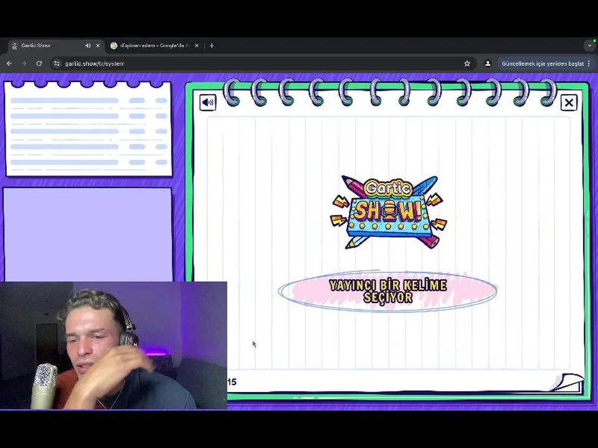Open the Chrome profile menu

pyautogui.click(x=487, y=63)
